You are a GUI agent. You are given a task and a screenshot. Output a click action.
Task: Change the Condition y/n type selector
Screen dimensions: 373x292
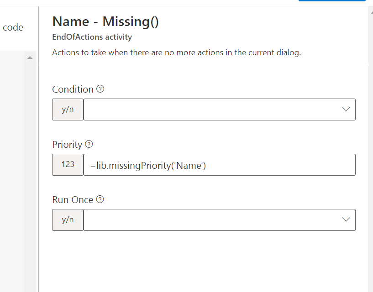tap(68, 109)
